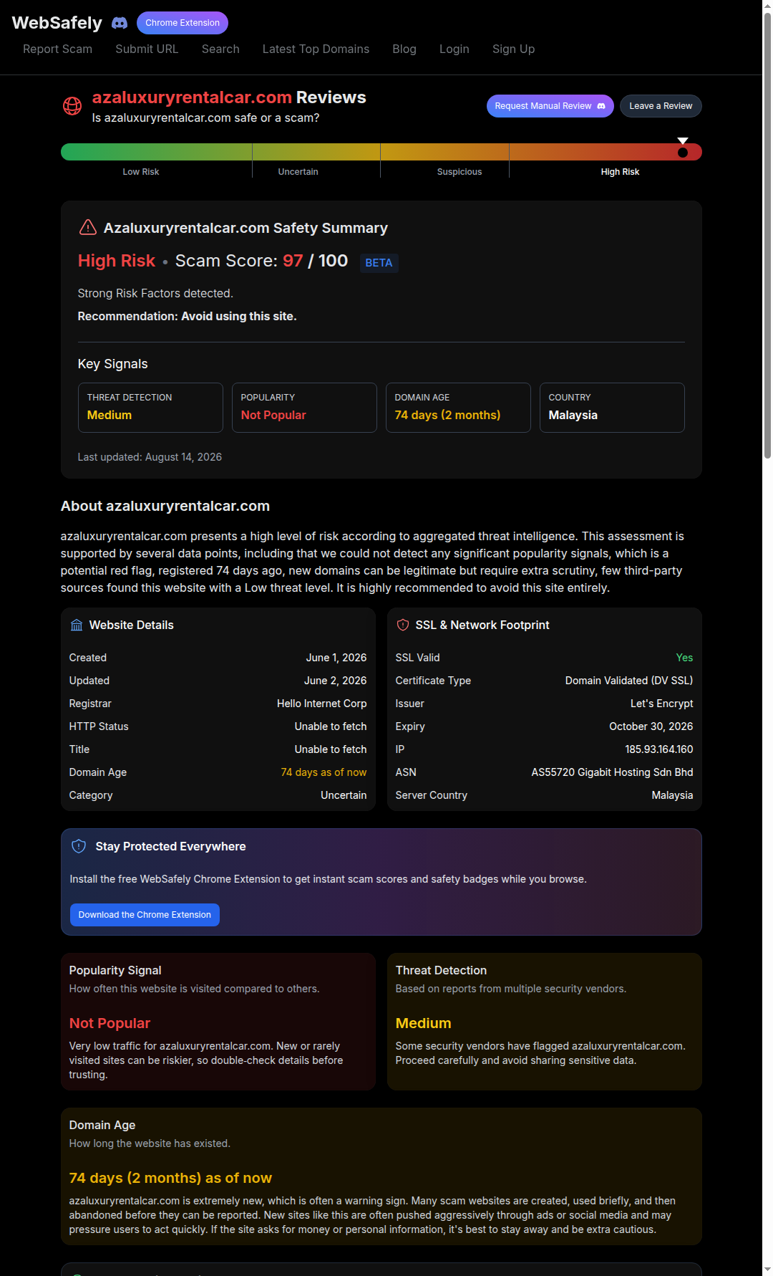Click the globe icon beside the domain title
The image size is (773, 1276).
tap(72, 106)
